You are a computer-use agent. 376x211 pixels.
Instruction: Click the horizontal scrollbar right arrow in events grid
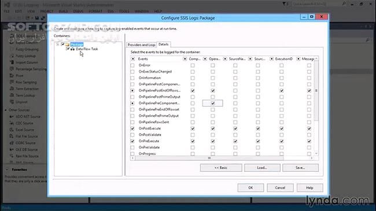pos(311,158)
